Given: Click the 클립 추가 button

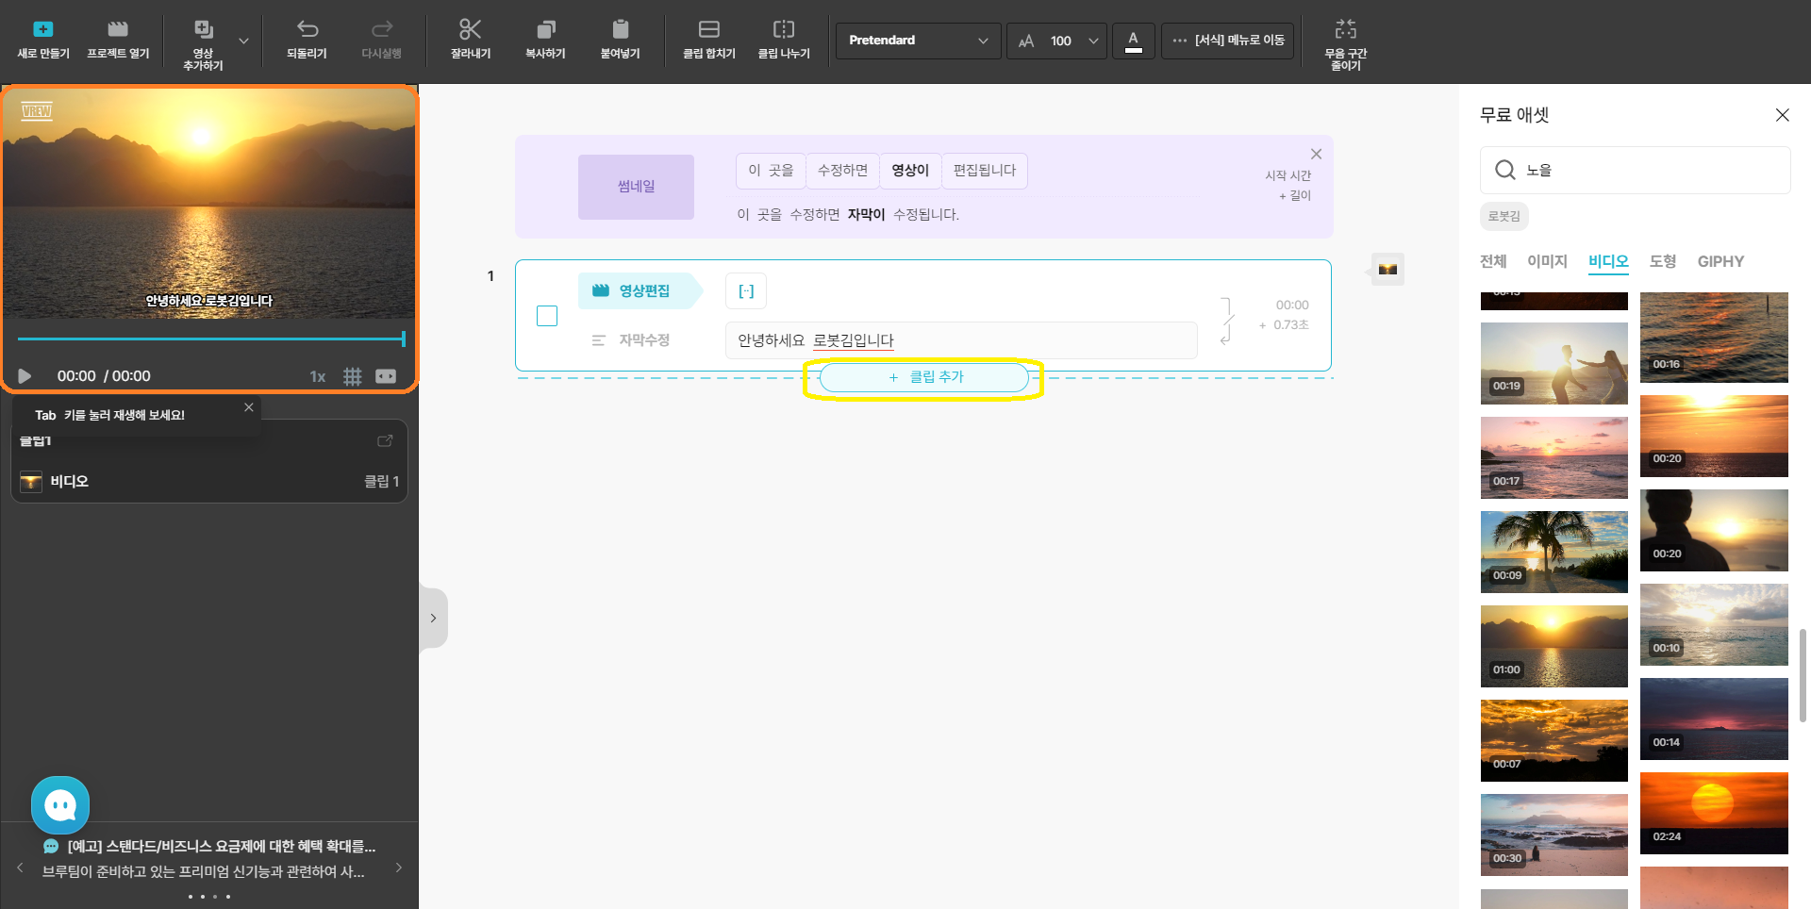Looking at the screenshot, I should [924, 377].
